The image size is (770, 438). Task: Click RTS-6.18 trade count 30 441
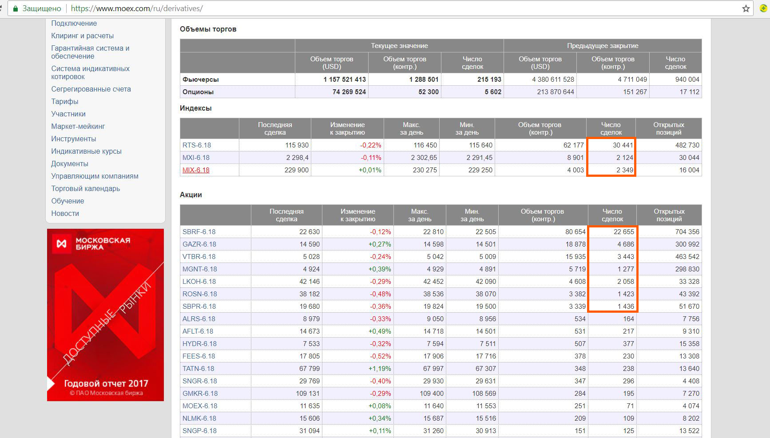click(623, 145)
